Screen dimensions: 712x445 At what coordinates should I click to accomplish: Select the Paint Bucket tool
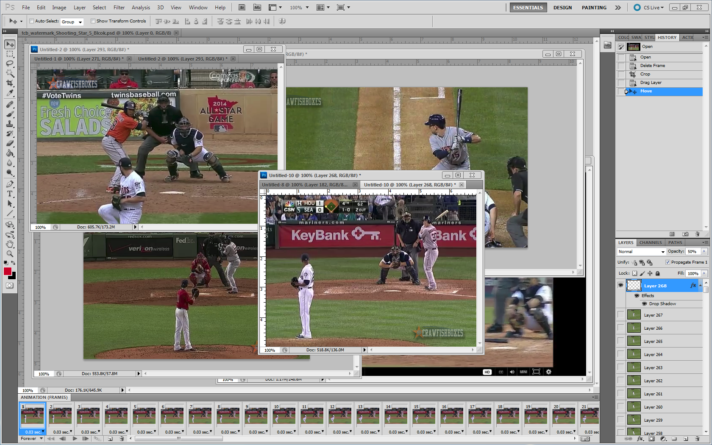tap(10, 153)
